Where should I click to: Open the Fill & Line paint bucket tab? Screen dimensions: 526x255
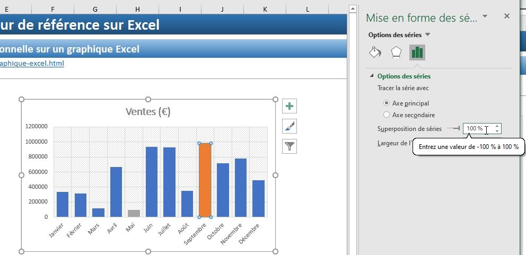pos(375,52)
